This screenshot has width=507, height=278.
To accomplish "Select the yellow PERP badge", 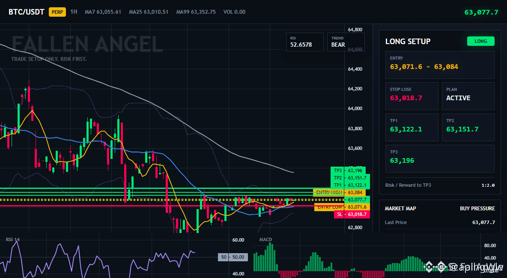I will [57, 12].
